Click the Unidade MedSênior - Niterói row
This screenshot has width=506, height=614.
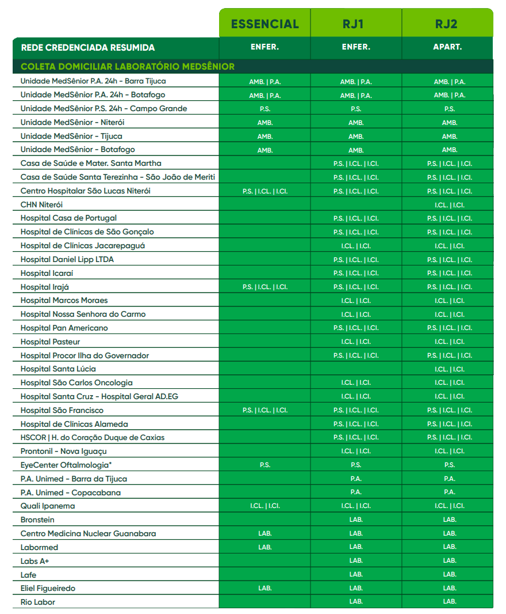click(72, 122)
